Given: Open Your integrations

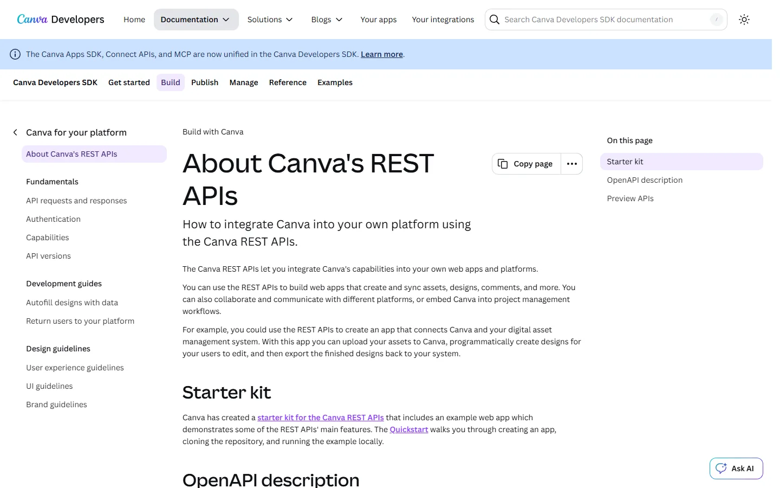Looking at the screenshot, I should click(x=443, y=20).
